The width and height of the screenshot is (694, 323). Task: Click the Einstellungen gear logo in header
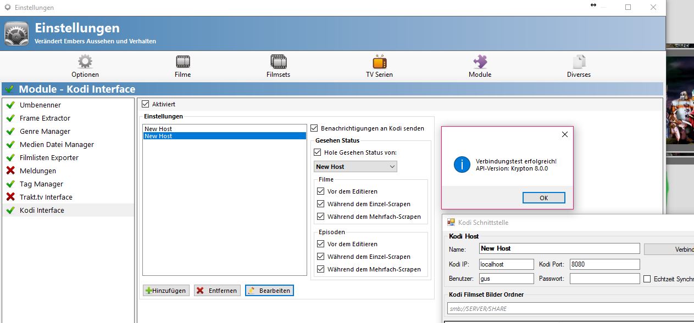tap(16, 33)
